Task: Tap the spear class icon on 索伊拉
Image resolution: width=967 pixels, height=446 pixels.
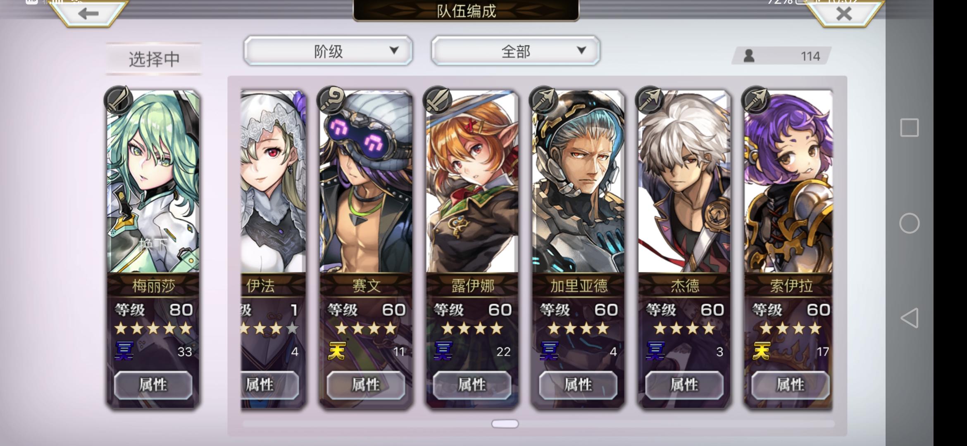Action: 756,100
